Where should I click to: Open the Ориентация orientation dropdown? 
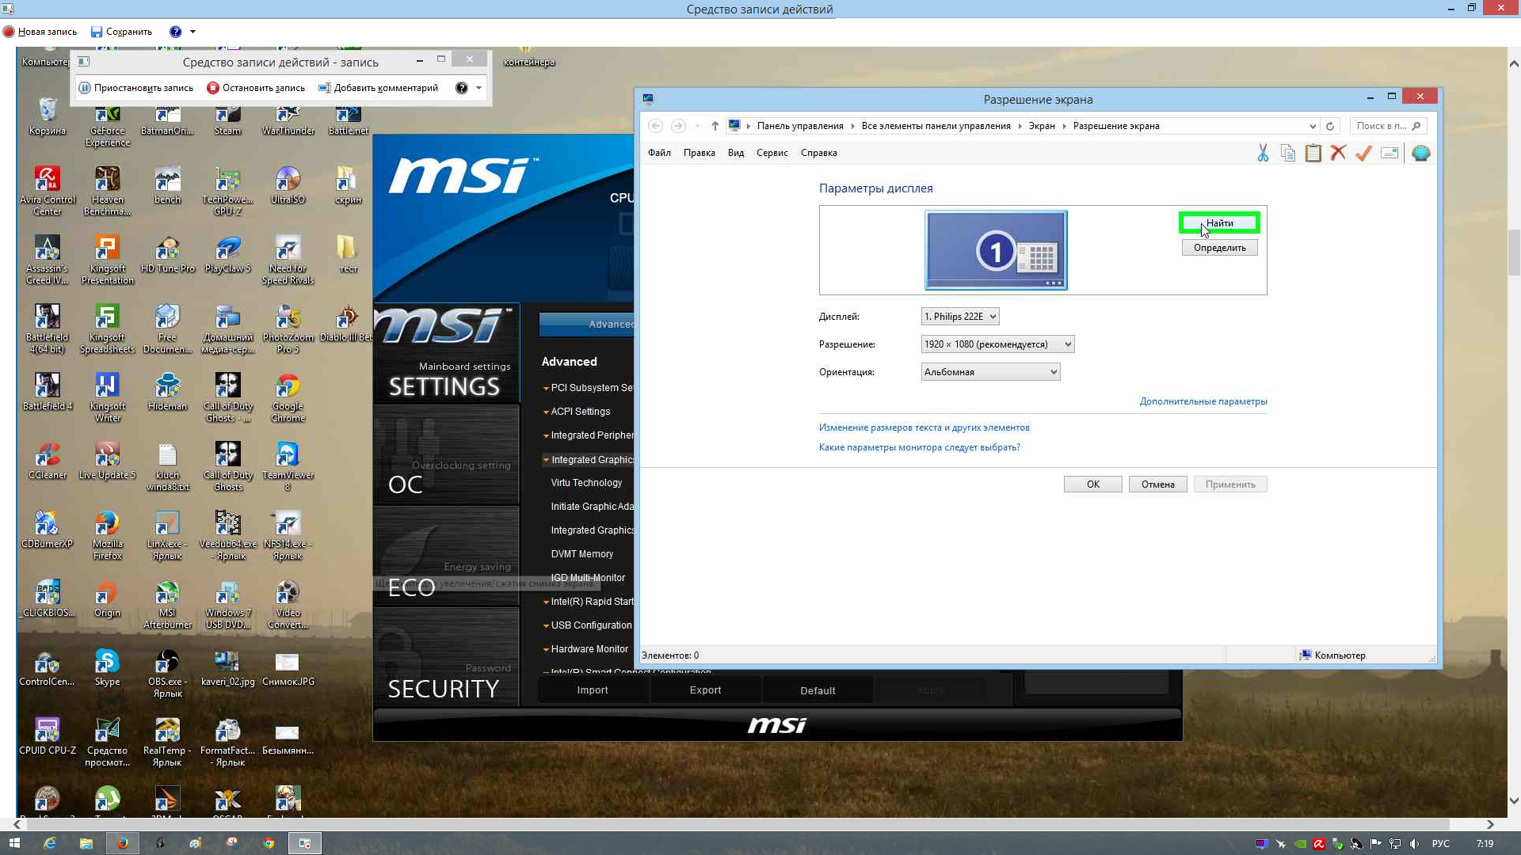990,372
